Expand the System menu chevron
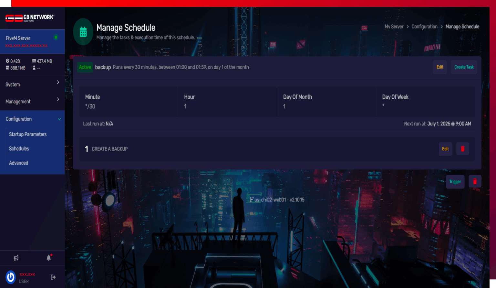 coord(58,83)
